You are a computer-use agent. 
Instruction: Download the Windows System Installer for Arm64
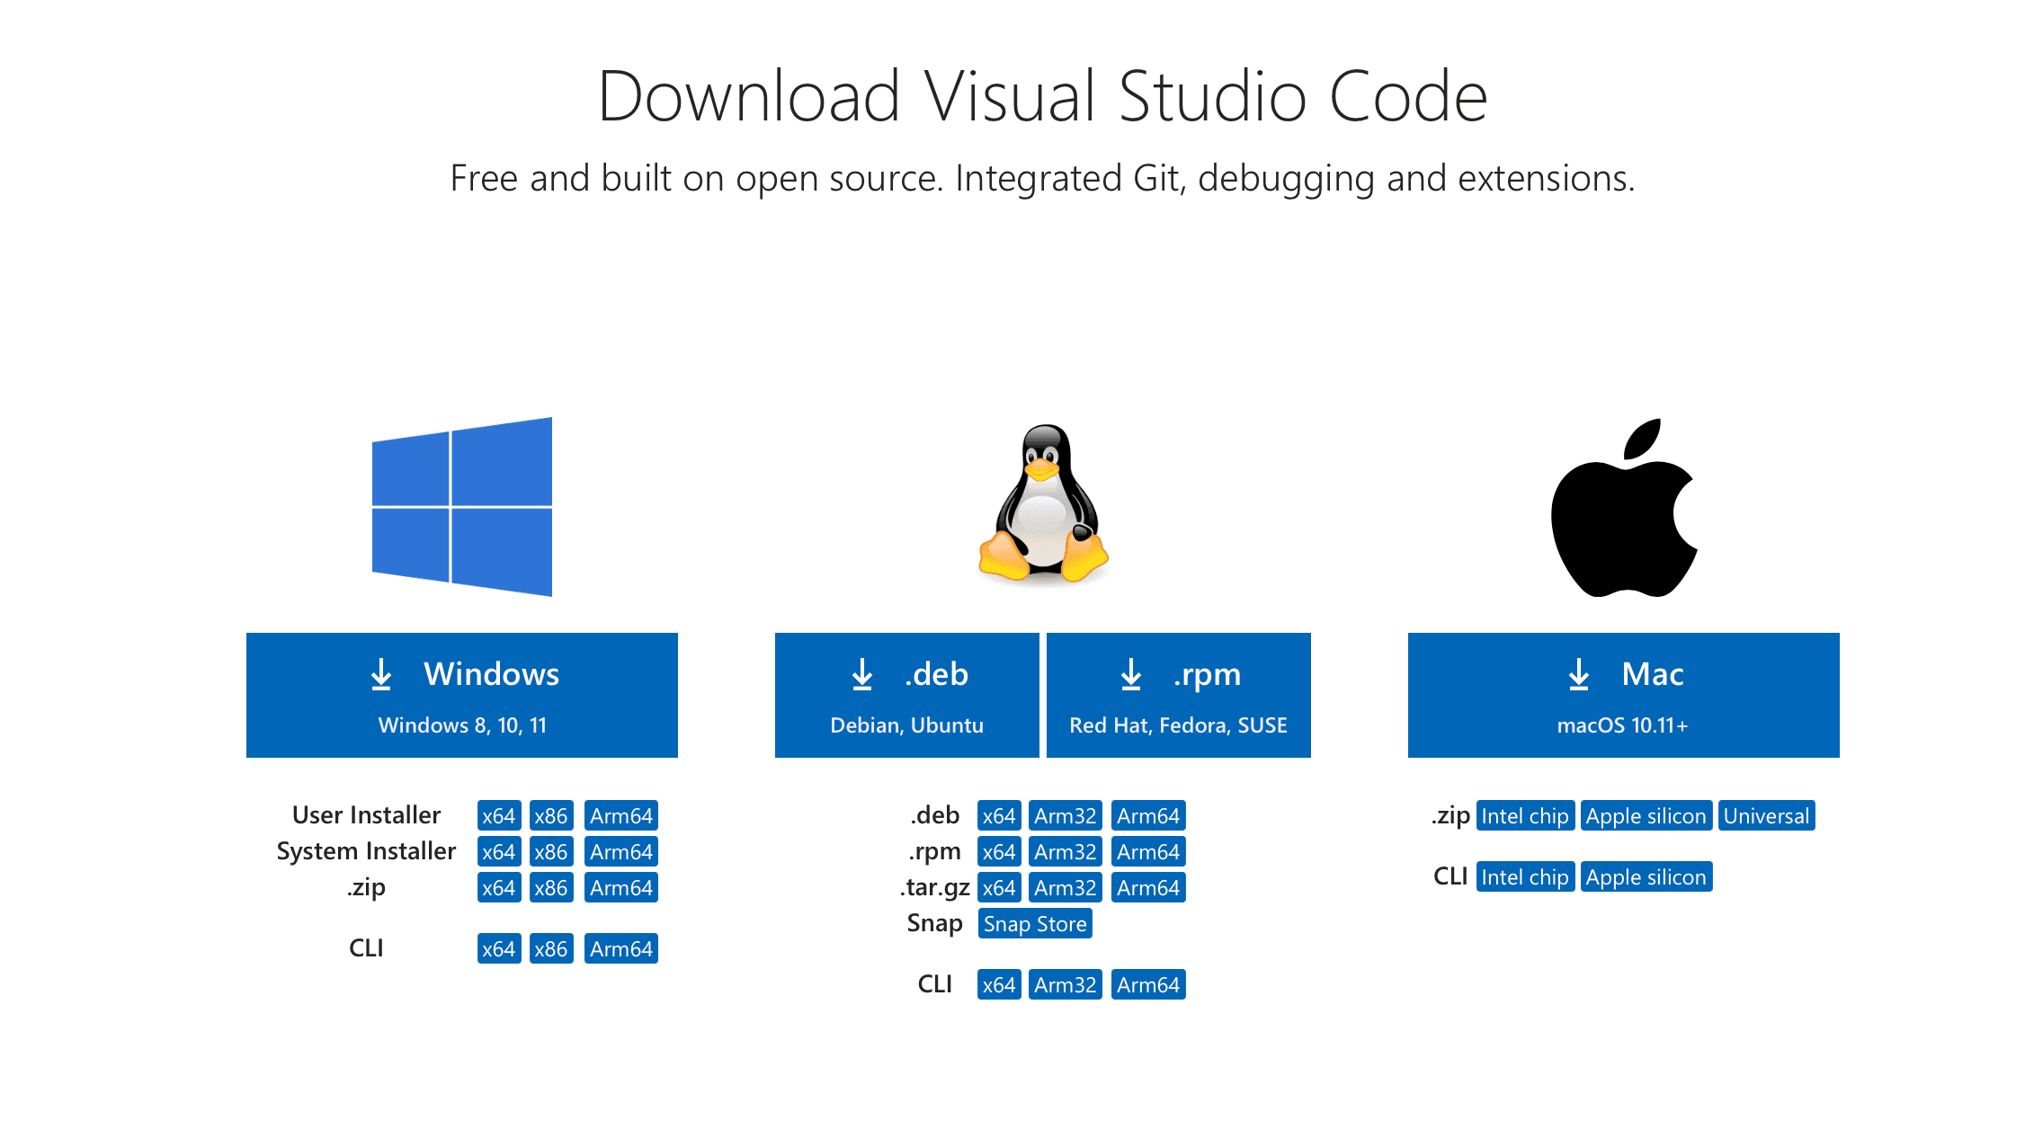(621, 851)
